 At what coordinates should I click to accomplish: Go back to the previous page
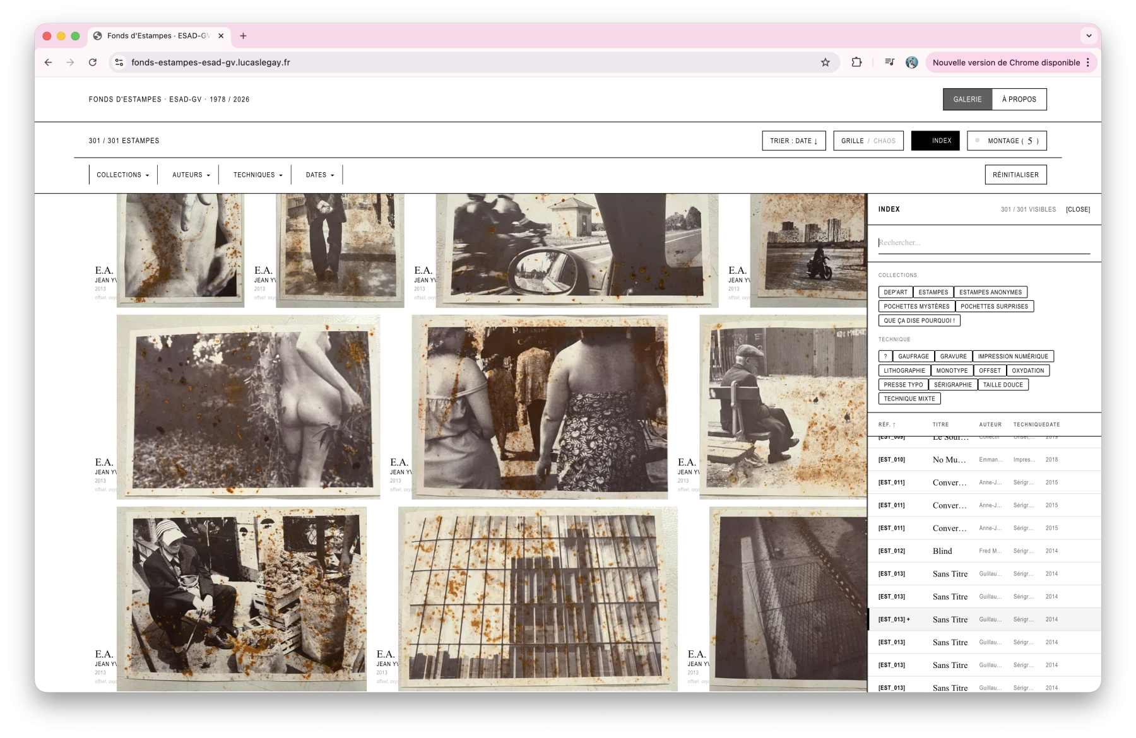click(x=49, y=62)
